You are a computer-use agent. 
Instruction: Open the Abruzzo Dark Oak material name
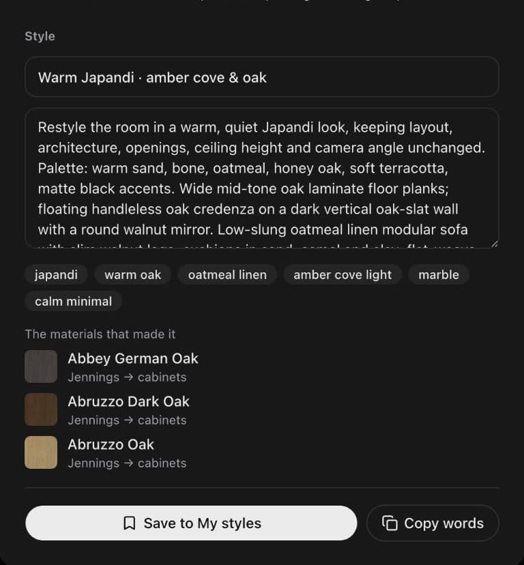click(129, 401)
